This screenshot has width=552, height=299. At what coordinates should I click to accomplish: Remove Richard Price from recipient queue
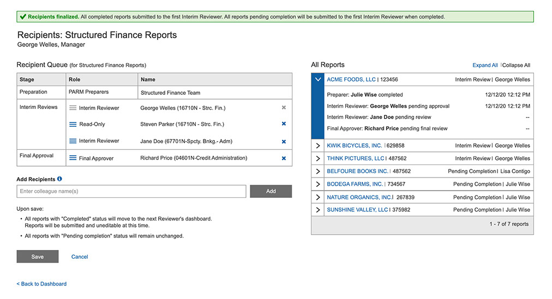pyautogui.click(x=284, y=158)
